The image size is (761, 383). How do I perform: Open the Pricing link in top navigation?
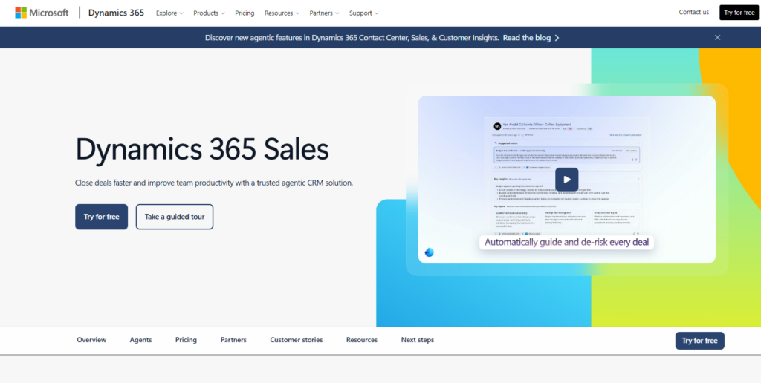[245, 13]
